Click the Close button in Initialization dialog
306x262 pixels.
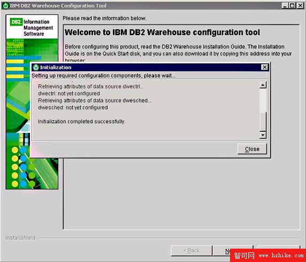pyautogui.click(x=252, y=149)
